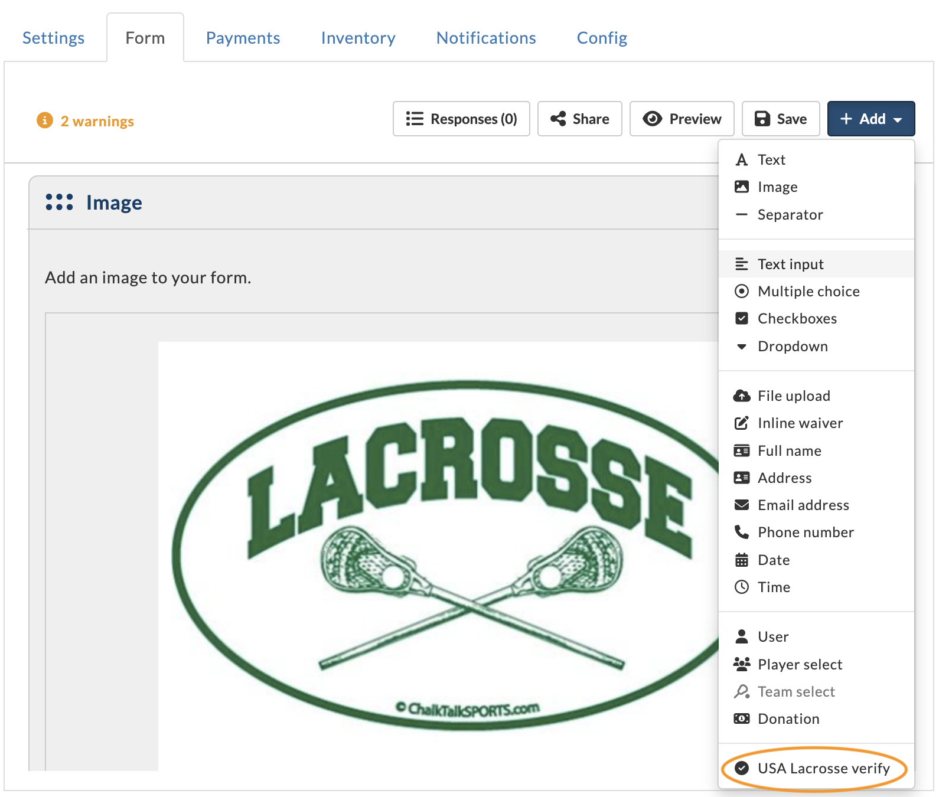939x797 pixels.
Task: Click the list icon in the Responses button
Action: pyautogui.click(x=415, y=119)
